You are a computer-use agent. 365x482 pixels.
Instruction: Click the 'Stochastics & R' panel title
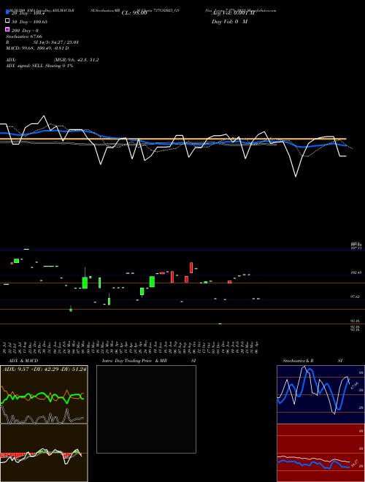298,361
